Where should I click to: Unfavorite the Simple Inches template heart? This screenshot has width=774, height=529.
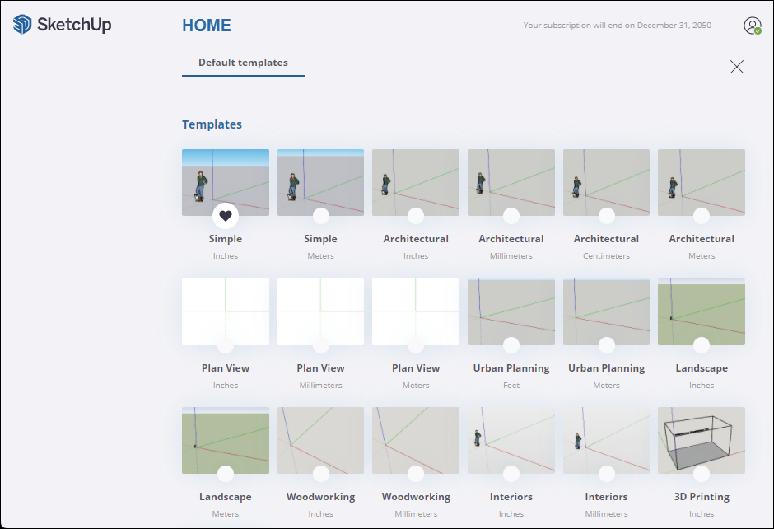point(226,216)
